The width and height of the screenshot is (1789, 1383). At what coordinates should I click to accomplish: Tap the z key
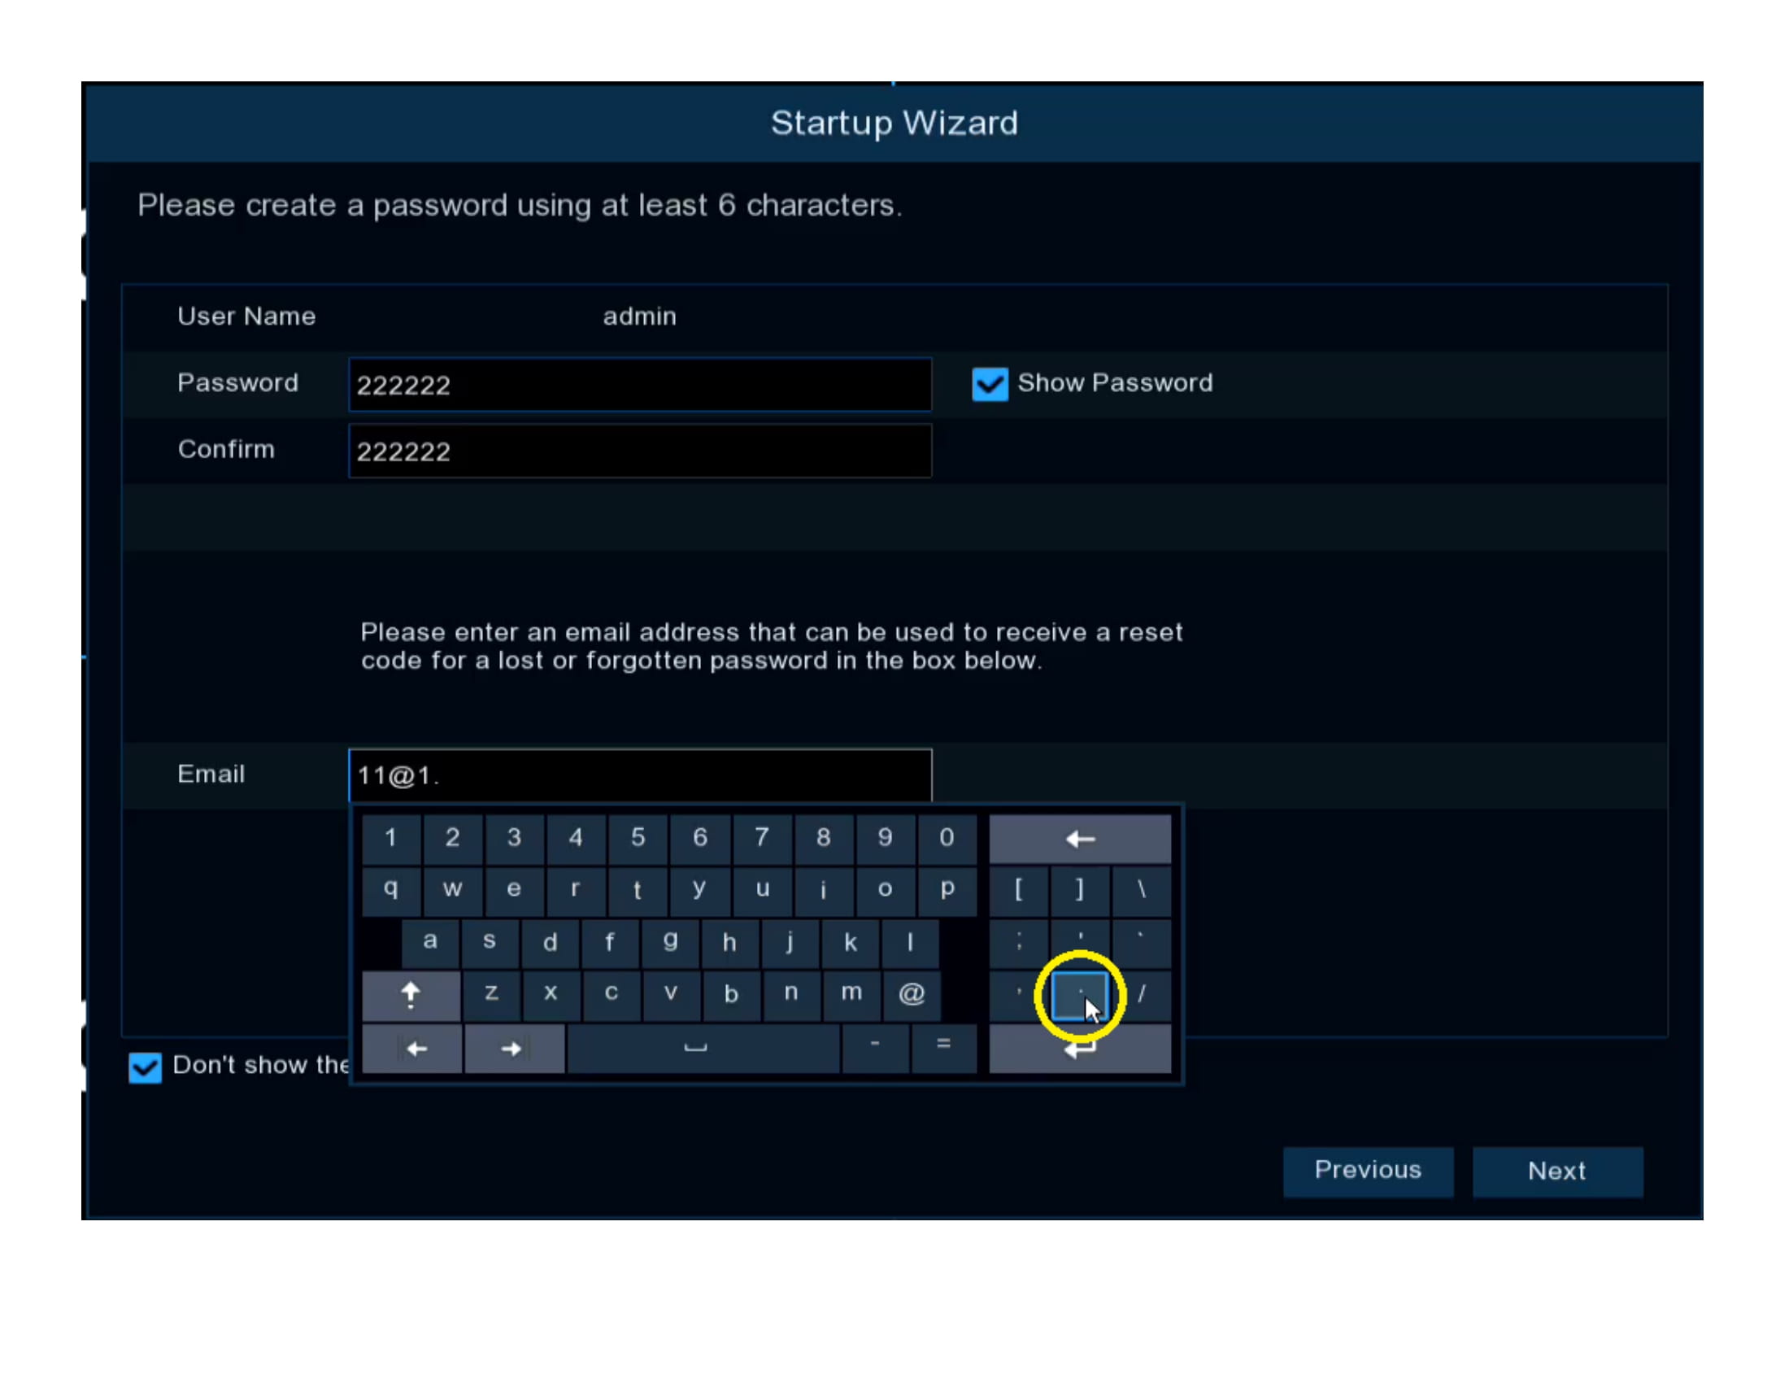[x=490, y=995]
